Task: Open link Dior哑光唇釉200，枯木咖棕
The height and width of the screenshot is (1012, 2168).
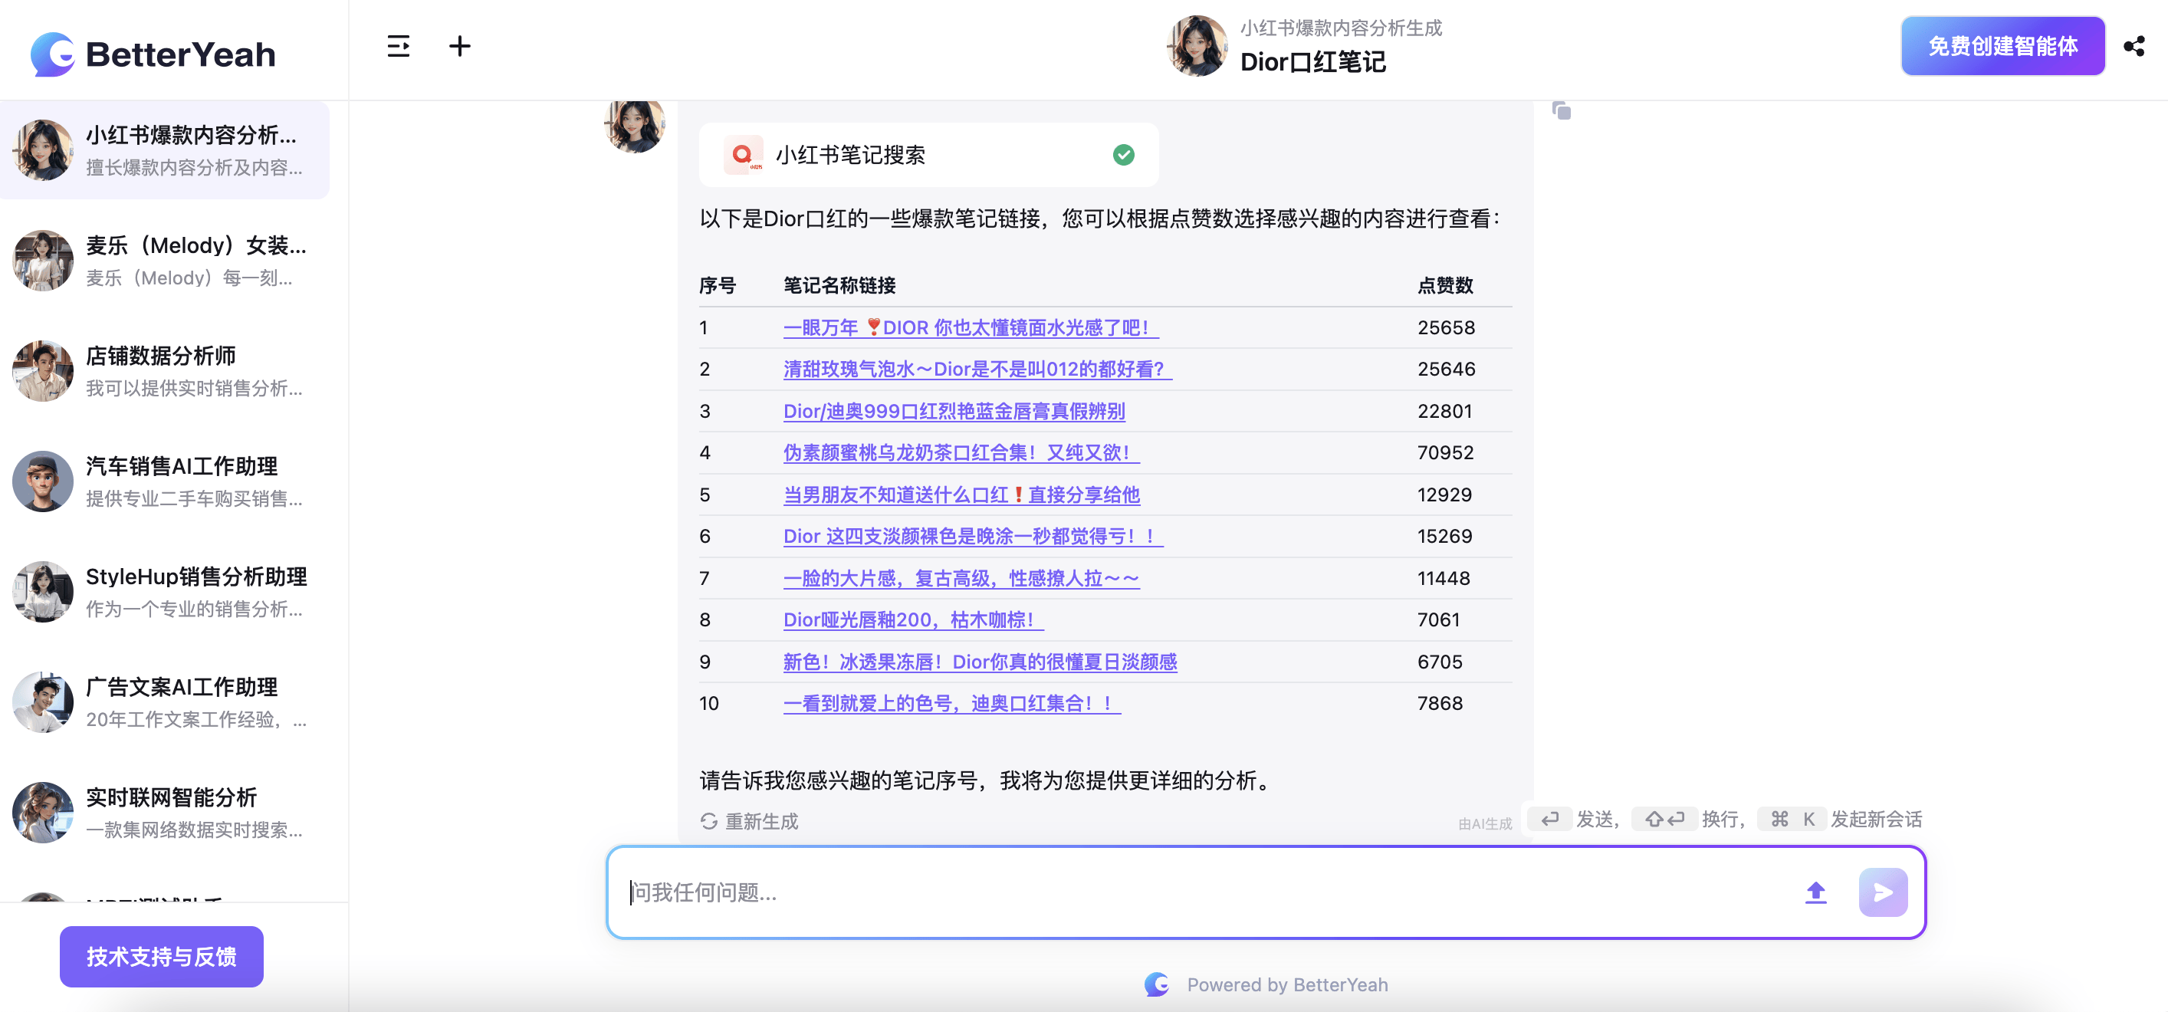Action: pos(913,619)
